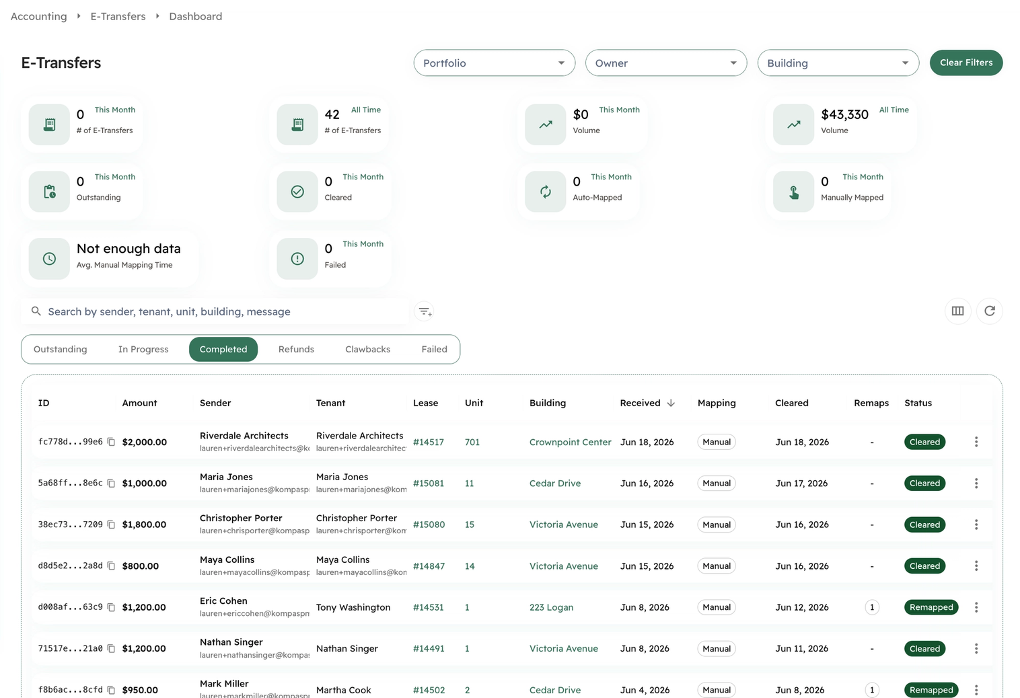Switch to the In Progress tab
Screen dimensions: 1020x698
pyautogui.click(x=143, y=350)
